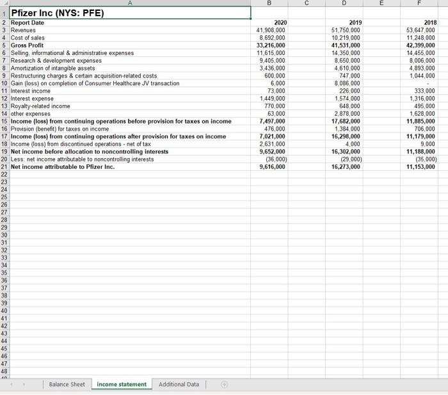Select 2019 revenue value 51,750,000
Viewport: 448px width, 395px height.
coord(344,30)
